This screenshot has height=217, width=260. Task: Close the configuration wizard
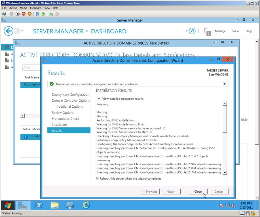tap(198, 192)
